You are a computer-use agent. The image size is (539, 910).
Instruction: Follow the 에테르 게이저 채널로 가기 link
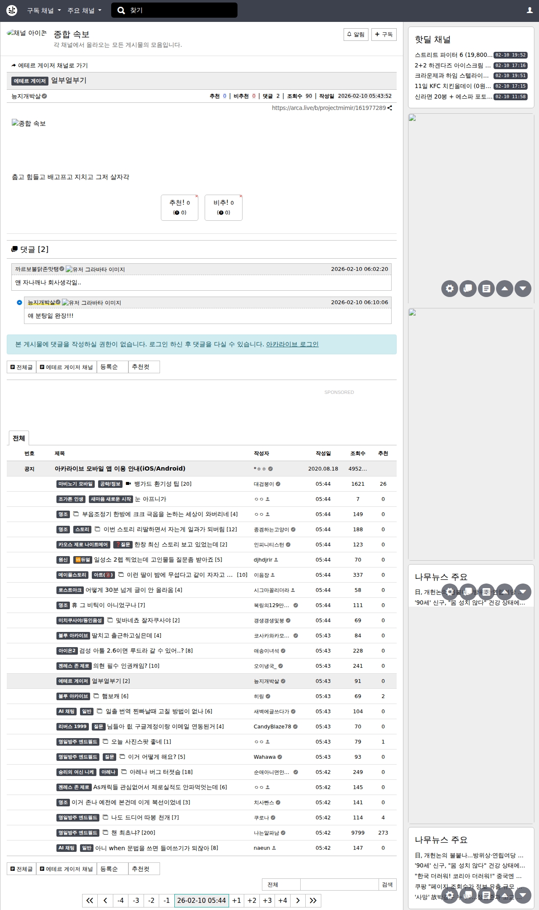click(x=50, y=66)
